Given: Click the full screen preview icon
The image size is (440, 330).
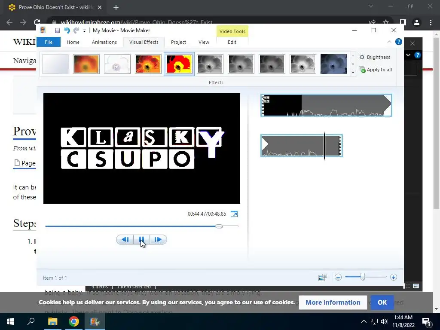Looking at the screenshot, I should [x=234, y=214].
